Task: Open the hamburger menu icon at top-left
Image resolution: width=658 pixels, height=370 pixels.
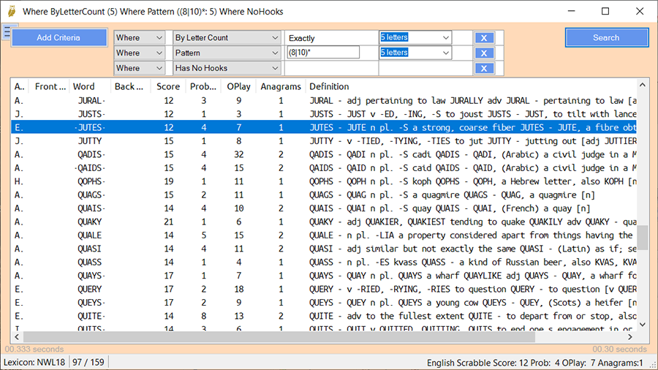Action: click(x=6, y=32)
